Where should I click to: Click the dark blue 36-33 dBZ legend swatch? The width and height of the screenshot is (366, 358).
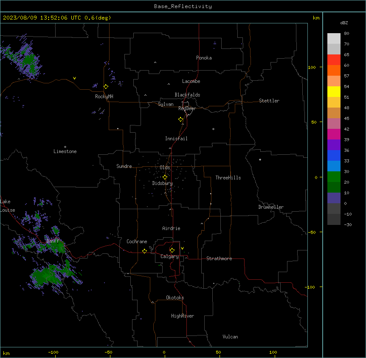click(x=334, y=155)
